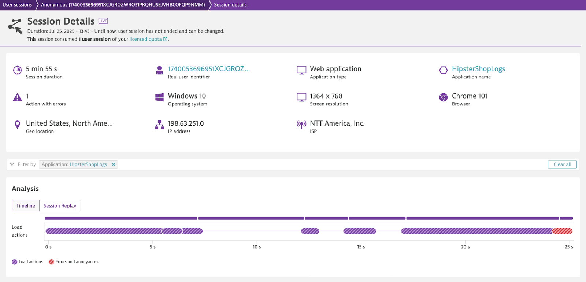Click the HipsterShopLogs hexagon application icon
The image size is (586, 282).
point(443,70)
